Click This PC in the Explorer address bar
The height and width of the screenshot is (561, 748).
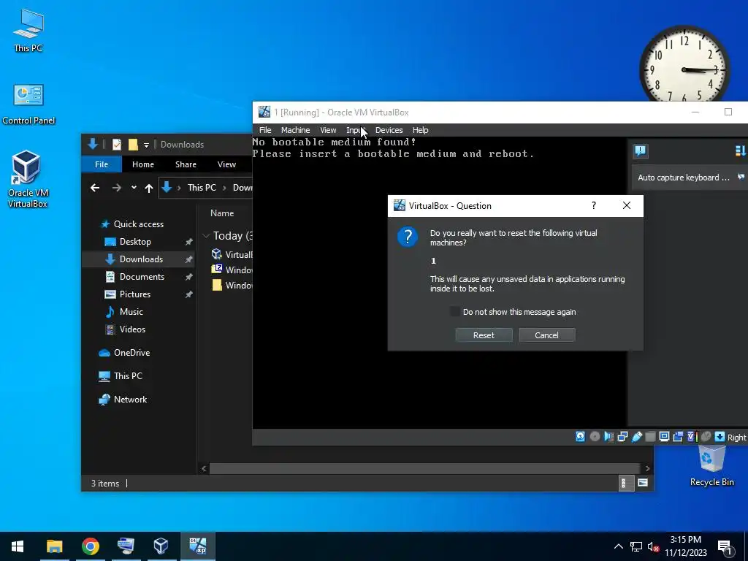(x=202, y=188)
